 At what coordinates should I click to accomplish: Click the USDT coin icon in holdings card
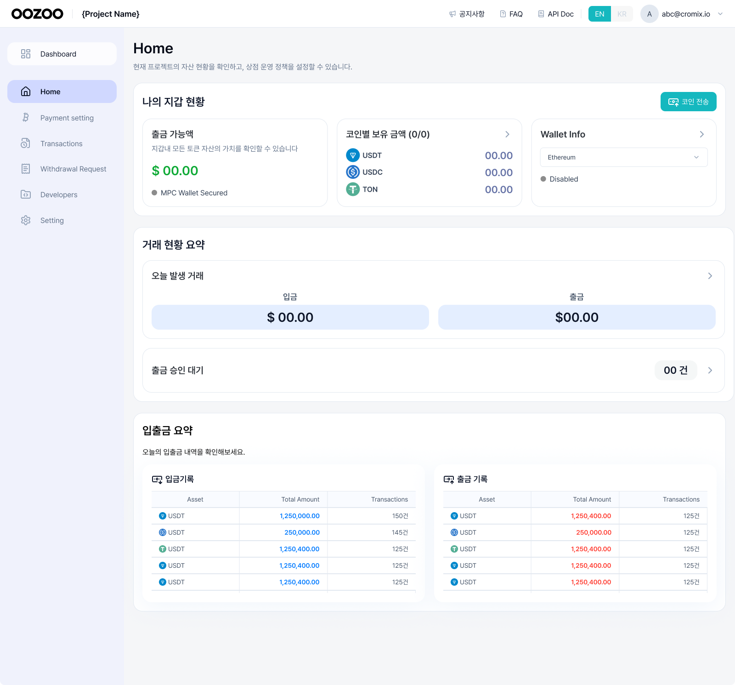tap(353, 155)
